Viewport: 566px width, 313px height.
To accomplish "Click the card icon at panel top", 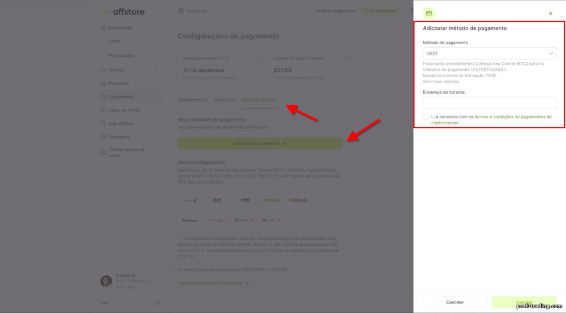I will click(429, 14).
